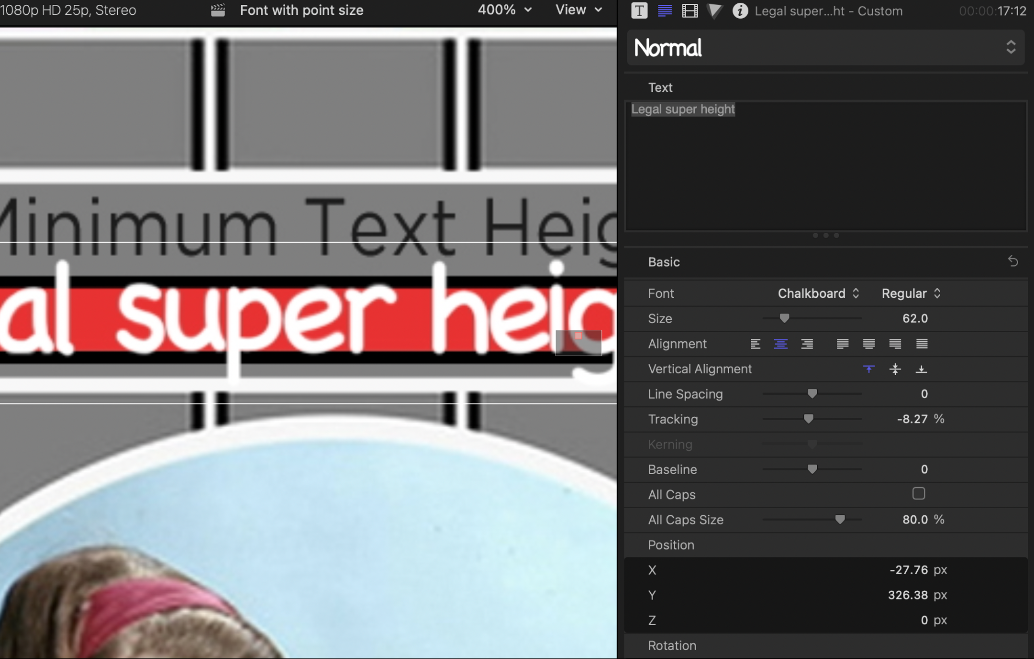Click the All Caps Size value 80.0

[x=915, y=519]
